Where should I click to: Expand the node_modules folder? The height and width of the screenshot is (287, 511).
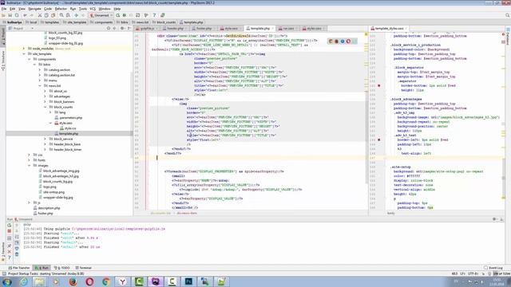click(23, 49)
